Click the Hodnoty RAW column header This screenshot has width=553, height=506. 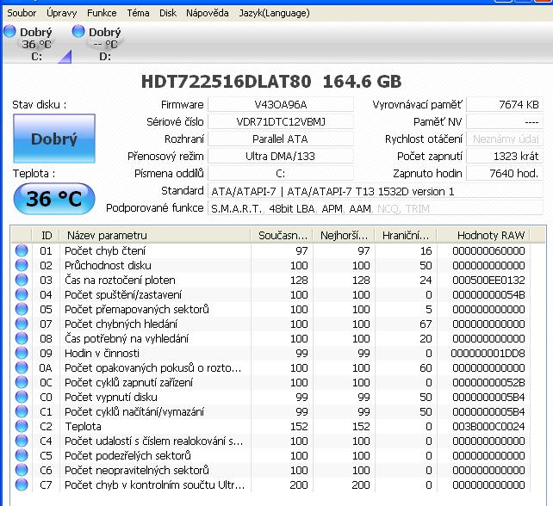point(483,236)
